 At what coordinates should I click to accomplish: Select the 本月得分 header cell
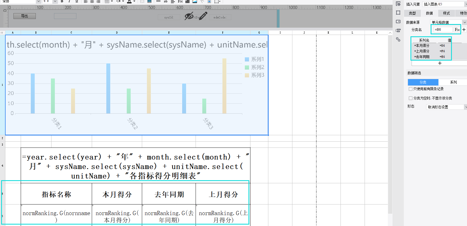pos(117,194)
